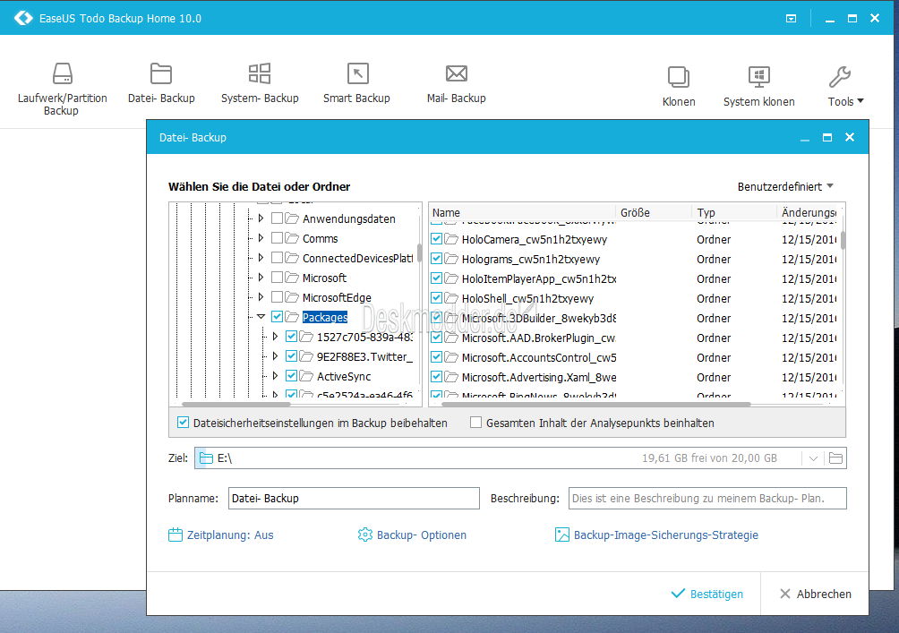Viewport: 899px width, 633px height.
Task: Sort by the Änderungs column header
Action: point(809,213)
